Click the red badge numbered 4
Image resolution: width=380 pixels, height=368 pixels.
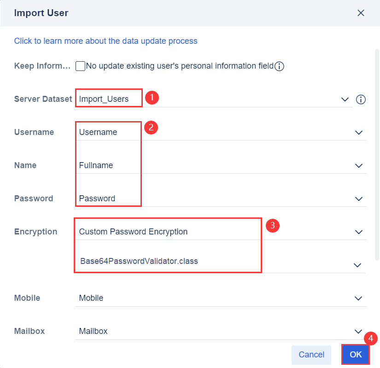coord(371,338)
